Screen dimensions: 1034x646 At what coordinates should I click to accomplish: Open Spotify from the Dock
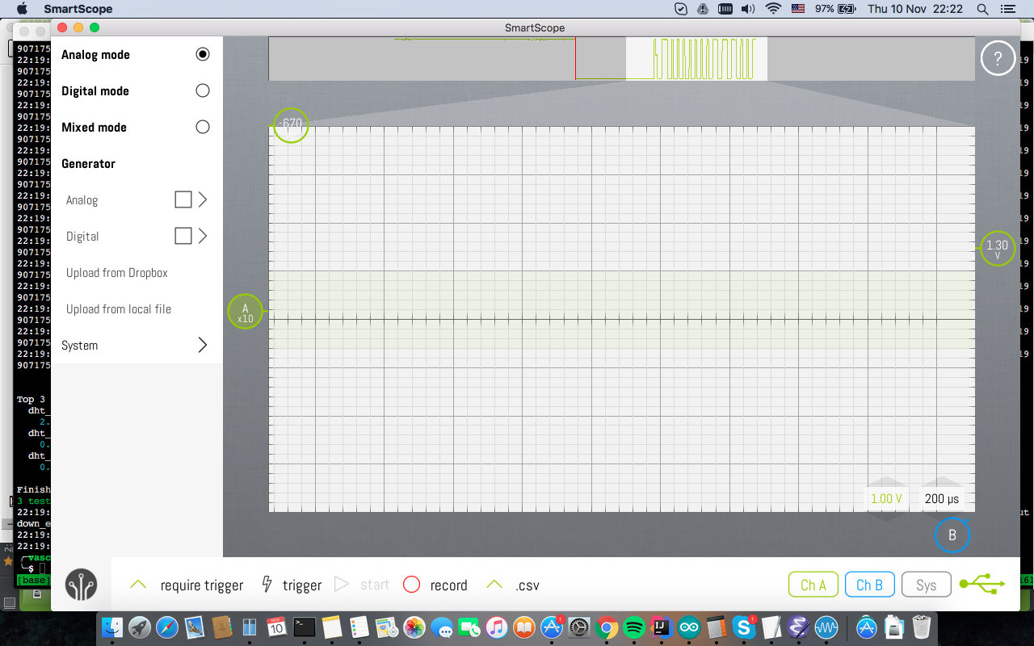pyautogui.click(x=634, y=627)
